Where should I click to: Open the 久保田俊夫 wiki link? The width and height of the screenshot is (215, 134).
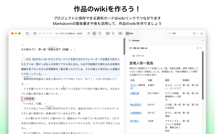pos(136,113)
